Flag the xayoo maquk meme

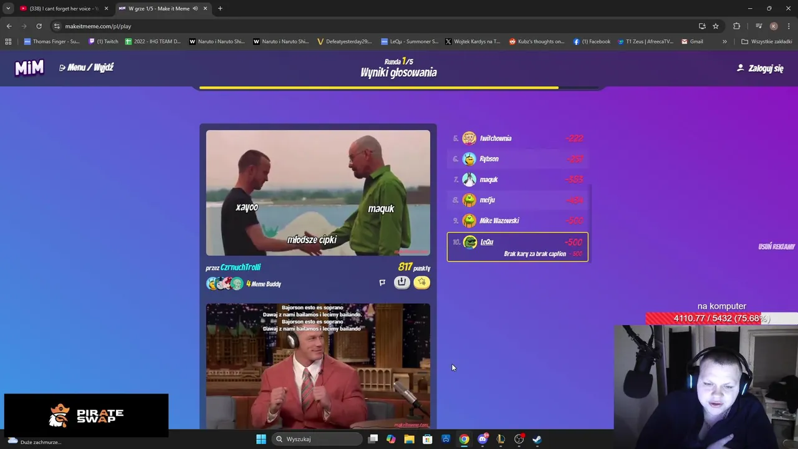tap(382, 282)
